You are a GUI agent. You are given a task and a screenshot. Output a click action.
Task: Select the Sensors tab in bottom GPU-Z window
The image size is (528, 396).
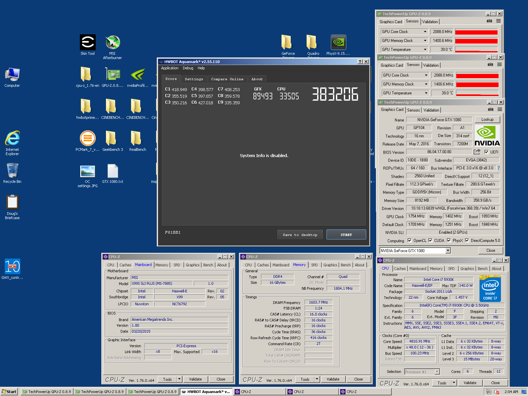point(413,110)
